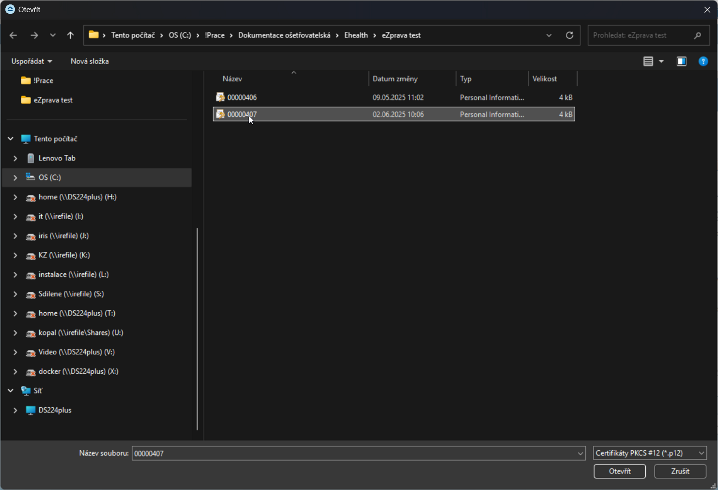Image resolution: width=718 pixels, height=490 pixels.
Task: Change view layout icon
Action: coord(648,61)
